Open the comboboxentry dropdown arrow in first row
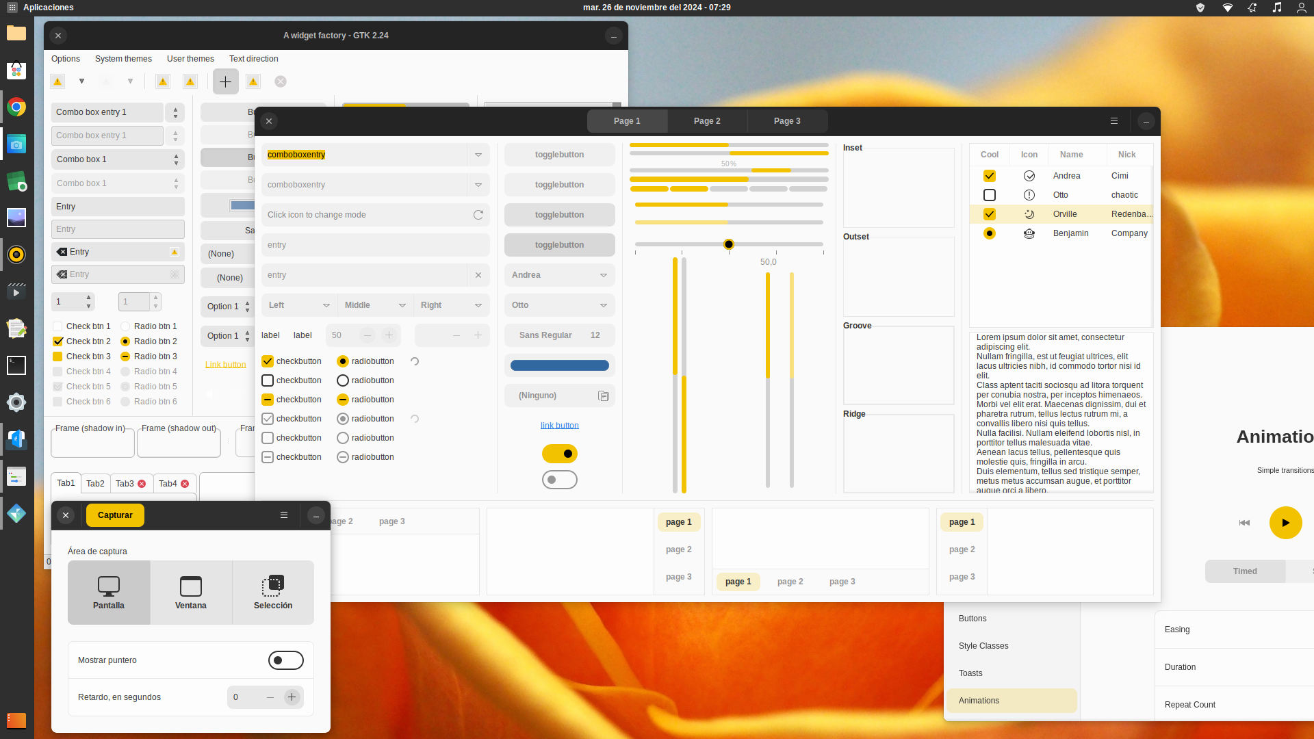The image size is (1314, 739). coord(478,155)
